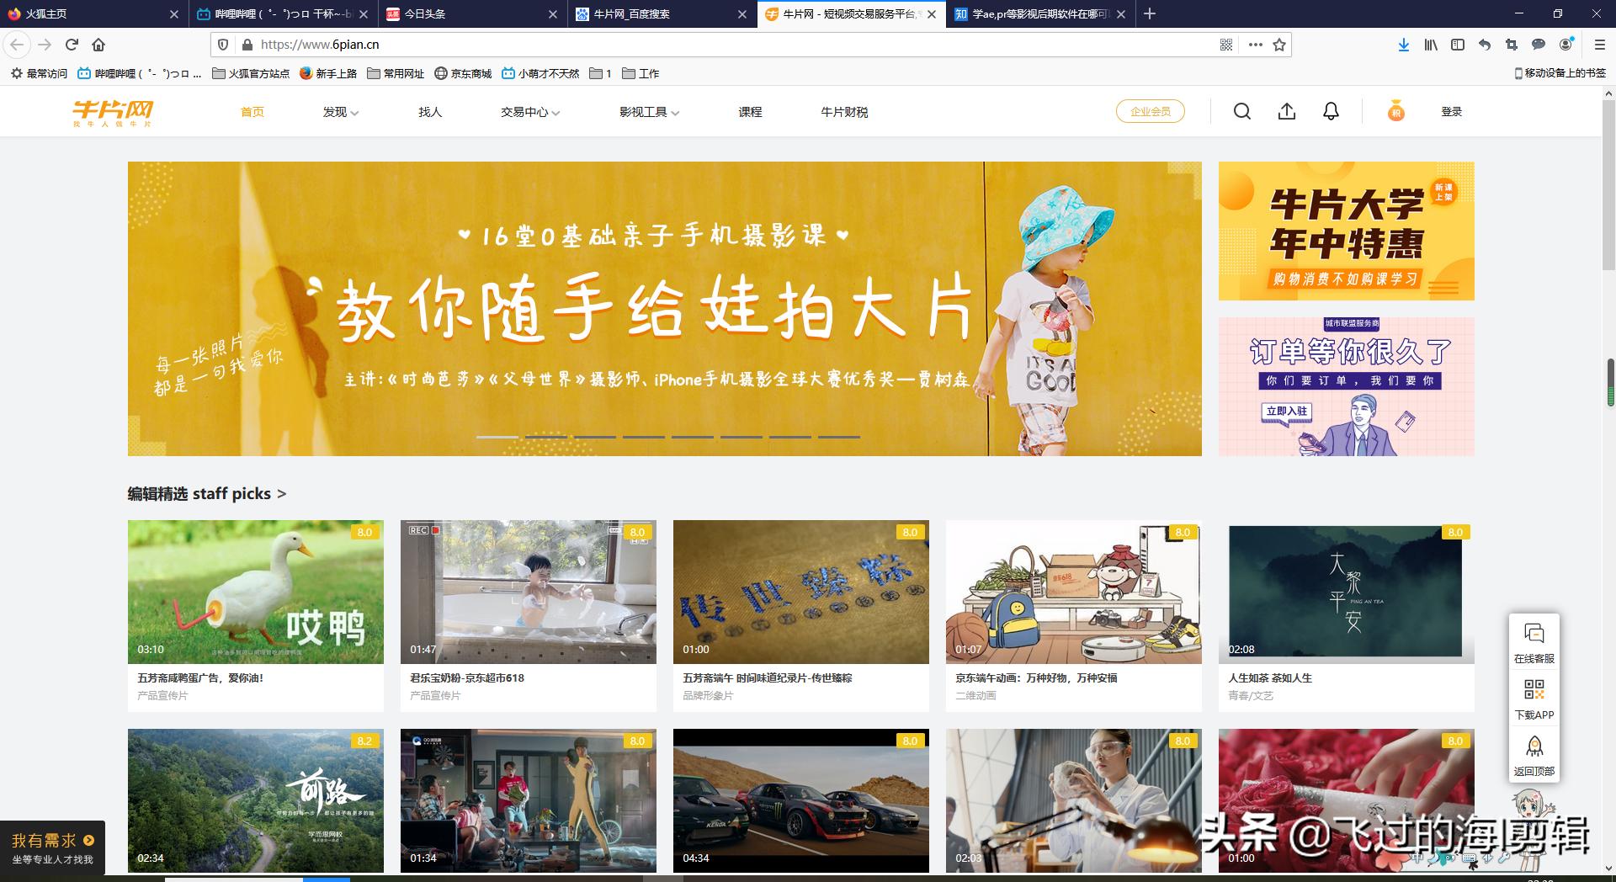This screenshot has width=1616, height=882.
Task: Click the upload/share icon in site header
Action: click(1287, 111)
